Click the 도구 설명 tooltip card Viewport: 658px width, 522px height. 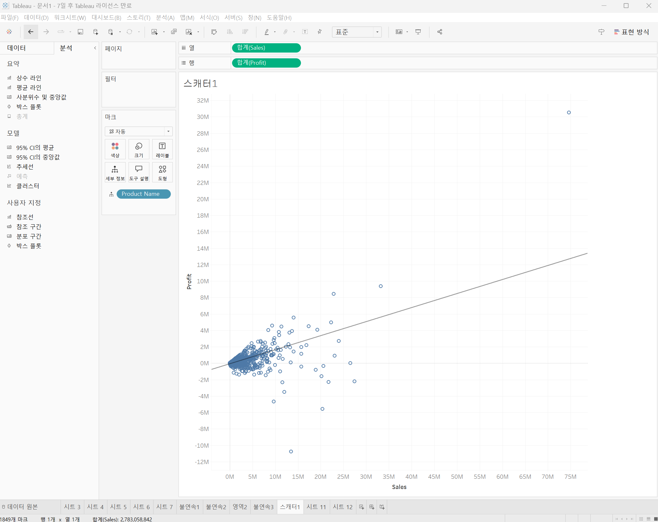pos(139,172)
